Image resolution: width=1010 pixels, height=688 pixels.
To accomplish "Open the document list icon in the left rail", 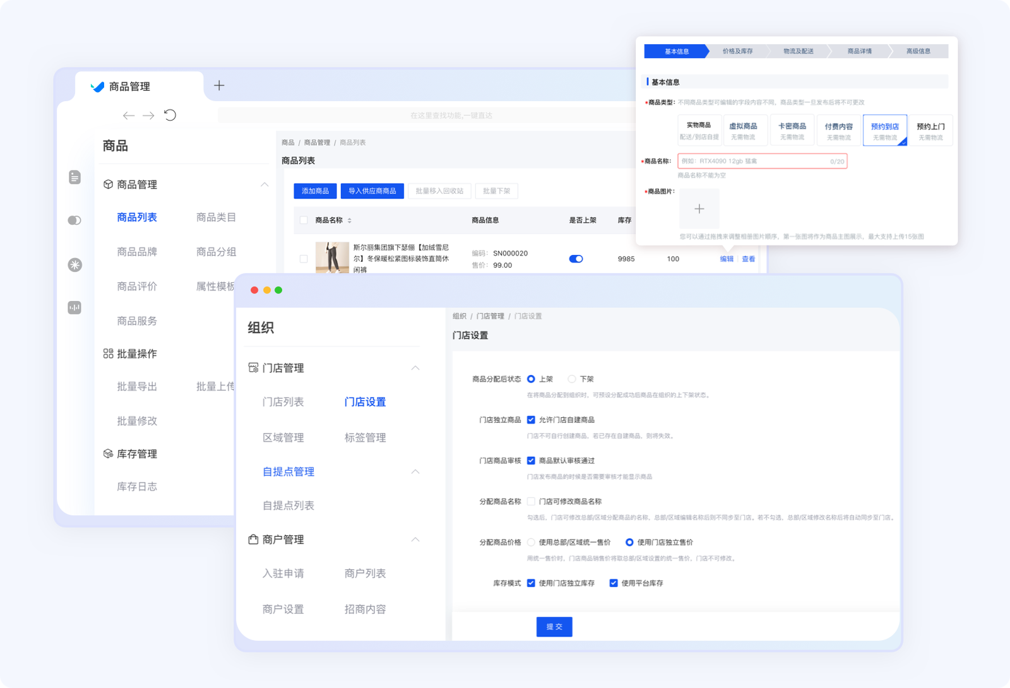I will (x=75, y=177).
